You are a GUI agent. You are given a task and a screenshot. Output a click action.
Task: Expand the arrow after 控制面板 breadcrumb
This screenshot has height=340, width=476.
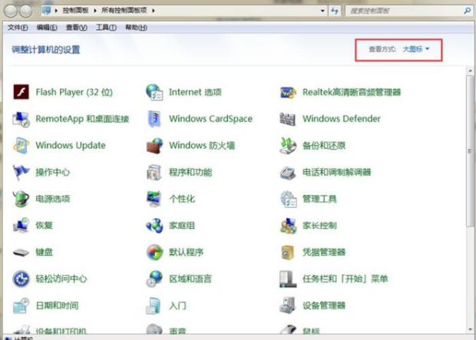(x=95, y=11)
